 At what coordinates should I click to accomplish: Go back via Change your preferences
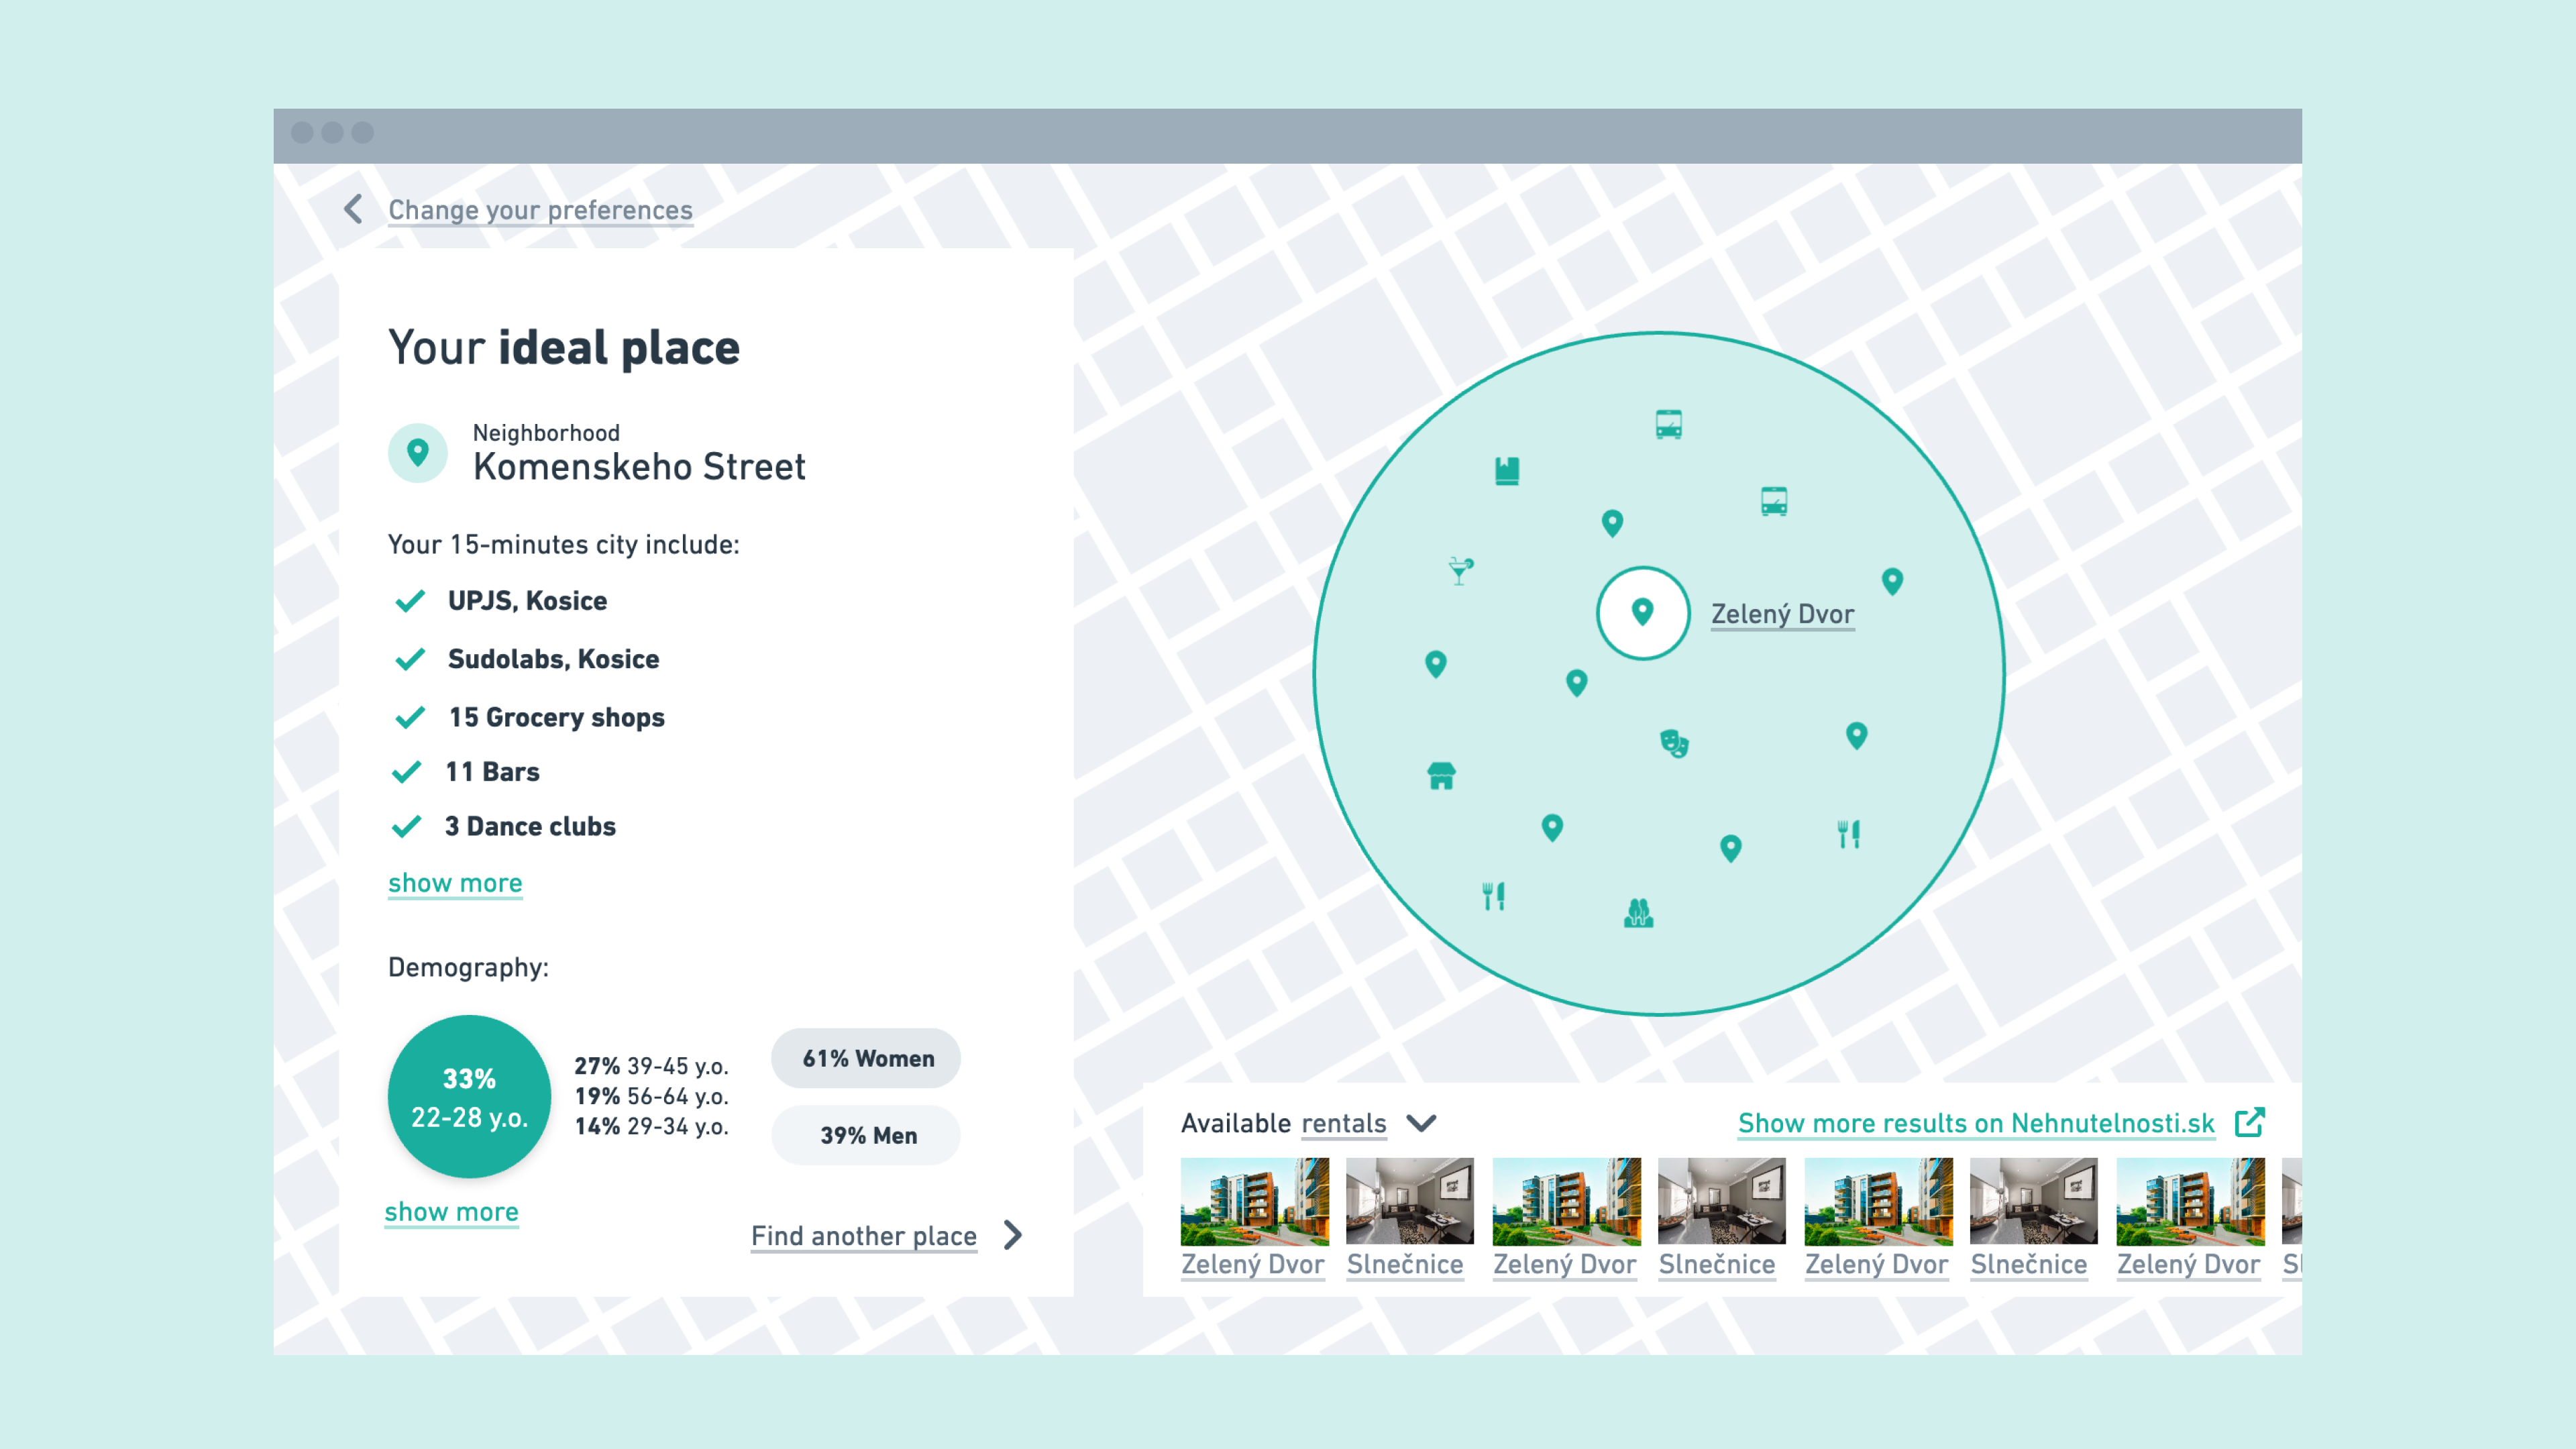pyautogui.click(x=540, y=210)
